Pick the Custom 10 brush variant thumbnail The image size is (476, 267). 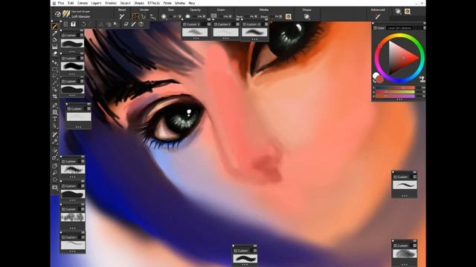tap(254, 32)
